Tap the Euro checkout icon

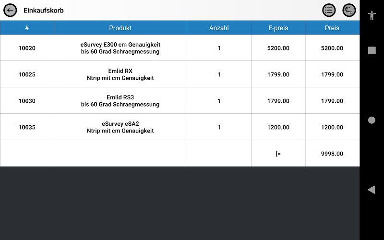(349, 10)
